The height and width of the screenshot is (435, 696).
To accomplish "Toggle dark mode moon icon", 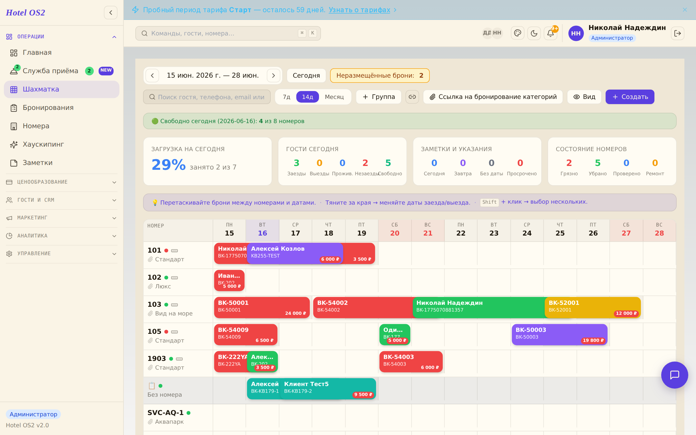I will click(x=534, y=33).
